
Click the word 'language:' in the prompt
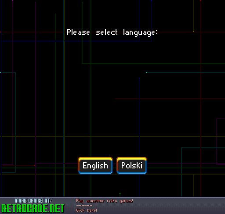[140, 32]
